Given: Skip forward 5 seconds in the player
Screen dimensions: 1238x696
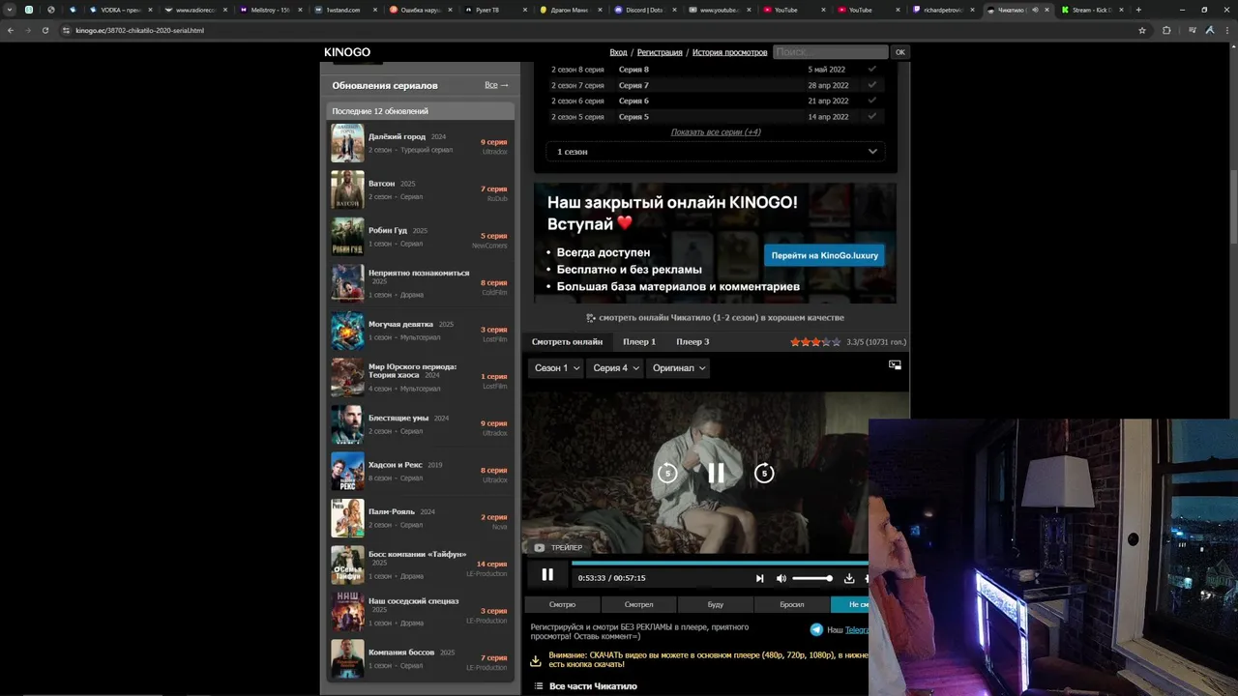Looking at the screenshot, I should pos(764,473).
